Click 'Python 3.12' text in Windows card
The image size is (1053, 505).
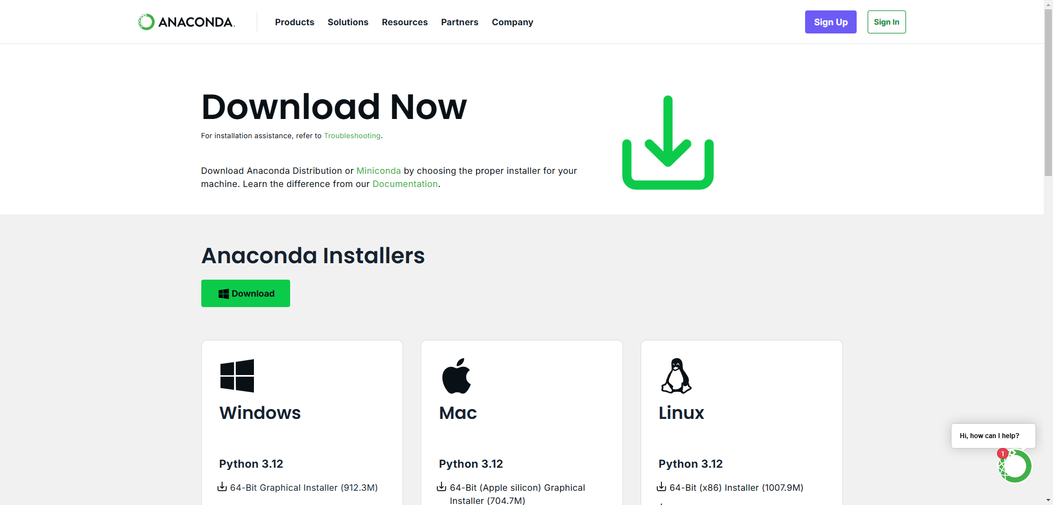[251, 464]
